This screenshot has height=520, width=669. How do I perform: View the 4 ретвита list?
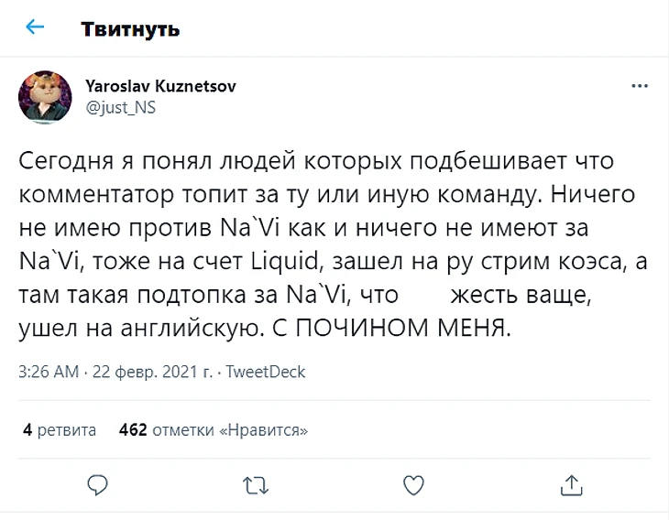click(x=60, y=430)
